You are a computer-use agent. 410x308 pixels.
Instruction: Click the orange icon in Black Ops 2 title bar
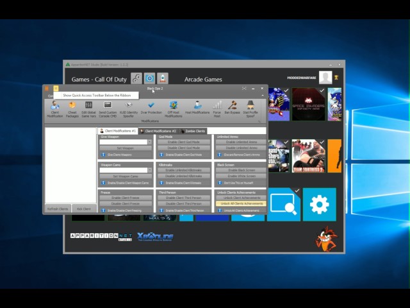click(x=47, y=89)
